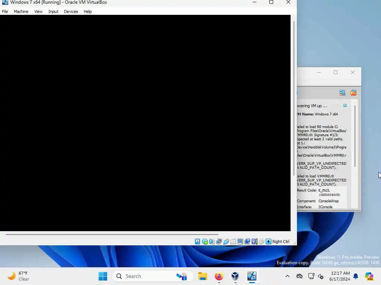This screenshot has height=285, width=381.
Task: Select the 'VM Name: Windows 7 x64' text
Action: (x=317, y=114)
